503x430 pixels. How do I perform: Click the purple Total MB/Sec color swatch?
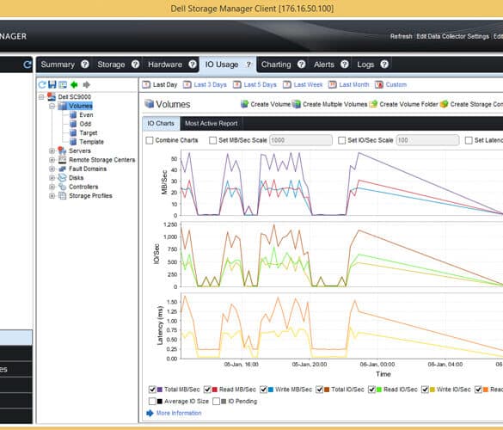pos(160,390)
